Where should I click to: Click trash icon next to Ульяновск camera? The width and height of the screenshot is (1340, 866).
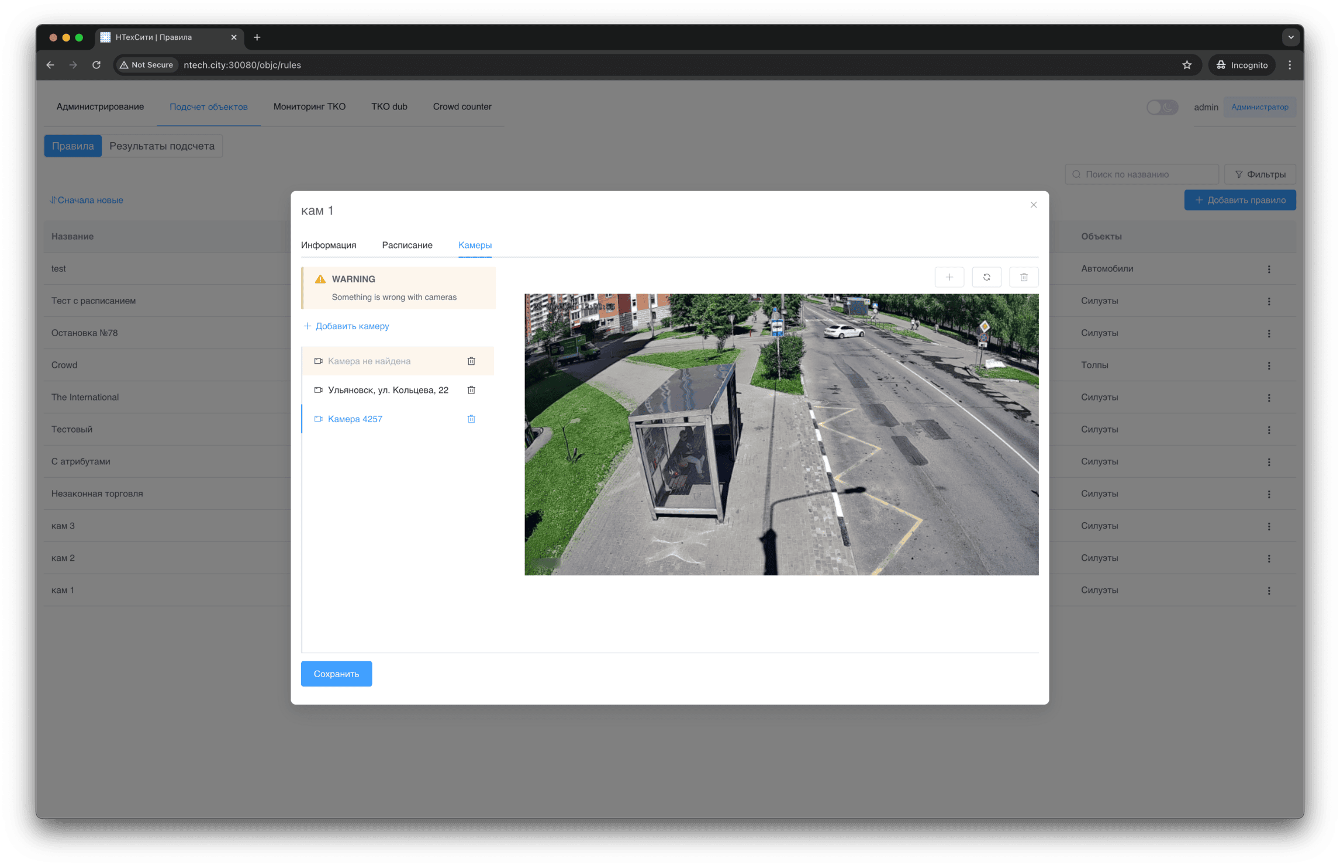(x=471, y=390)
